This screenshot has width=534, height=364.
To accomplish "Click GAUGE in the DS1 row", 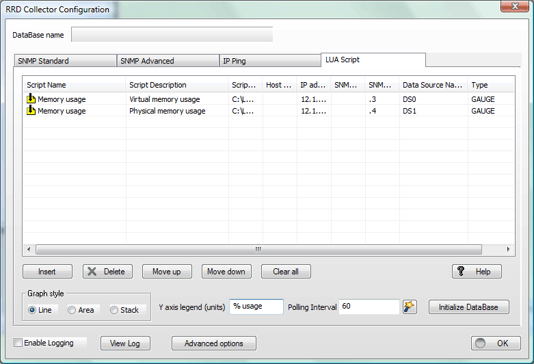I will point(483,111).
